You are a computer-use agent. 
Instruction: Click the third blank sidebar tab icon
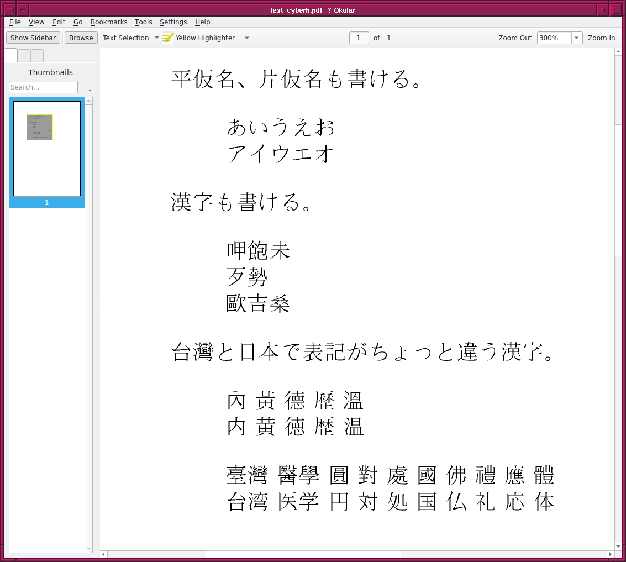[x=37, y=56]
